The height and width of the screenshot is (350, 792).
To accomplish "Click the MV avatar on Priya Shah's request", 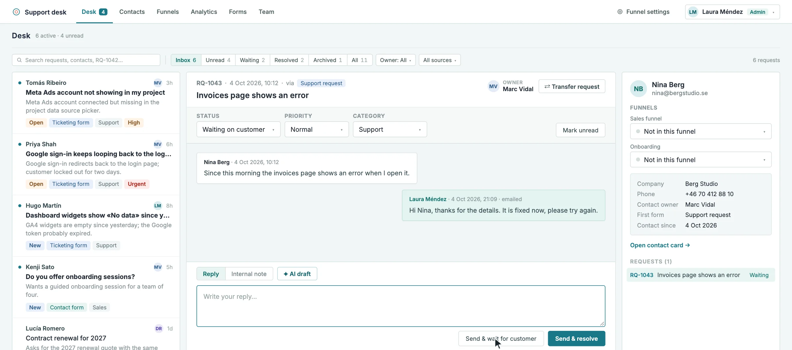I will coord(158,144).
